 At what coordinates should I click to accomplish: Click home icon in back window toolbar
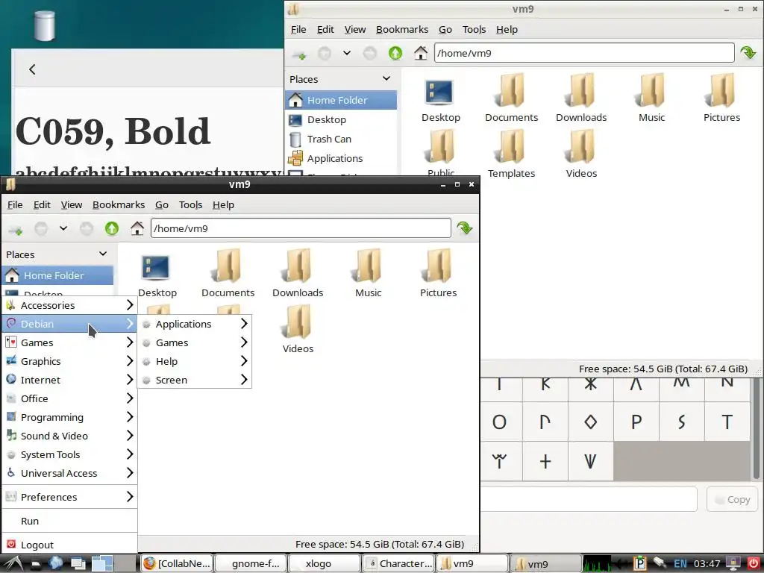pos(421,53)
